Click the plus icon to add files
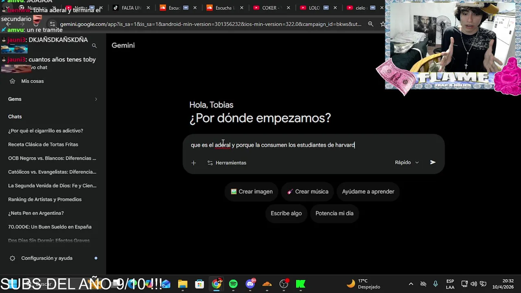Viewport: 521px width, 293px height. [x=194, y=163]
